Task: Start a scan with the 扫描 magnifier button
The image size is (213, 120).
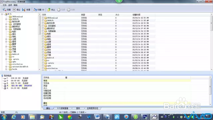Action: (x=7, y=10)
